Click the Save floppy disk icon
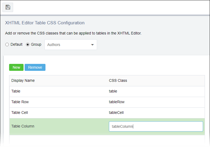210x147 pixels. (8, 7)
